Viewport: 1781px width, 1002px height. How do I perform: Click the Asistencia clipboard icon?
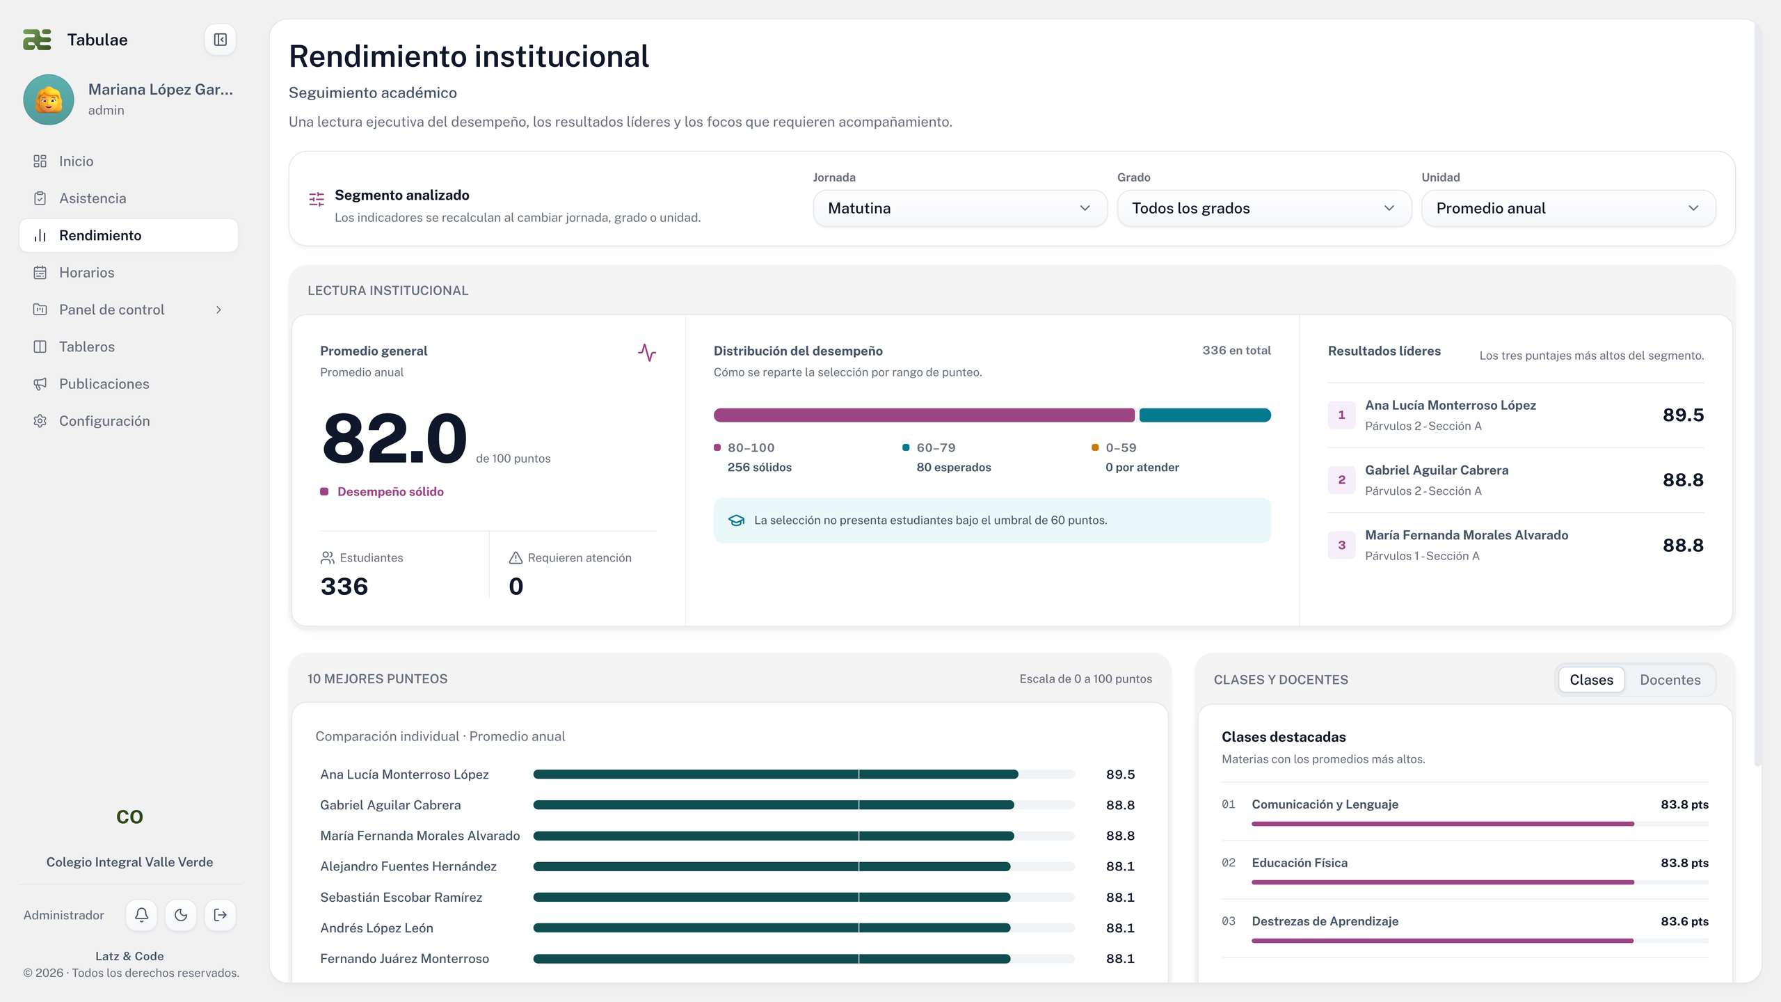40,198
